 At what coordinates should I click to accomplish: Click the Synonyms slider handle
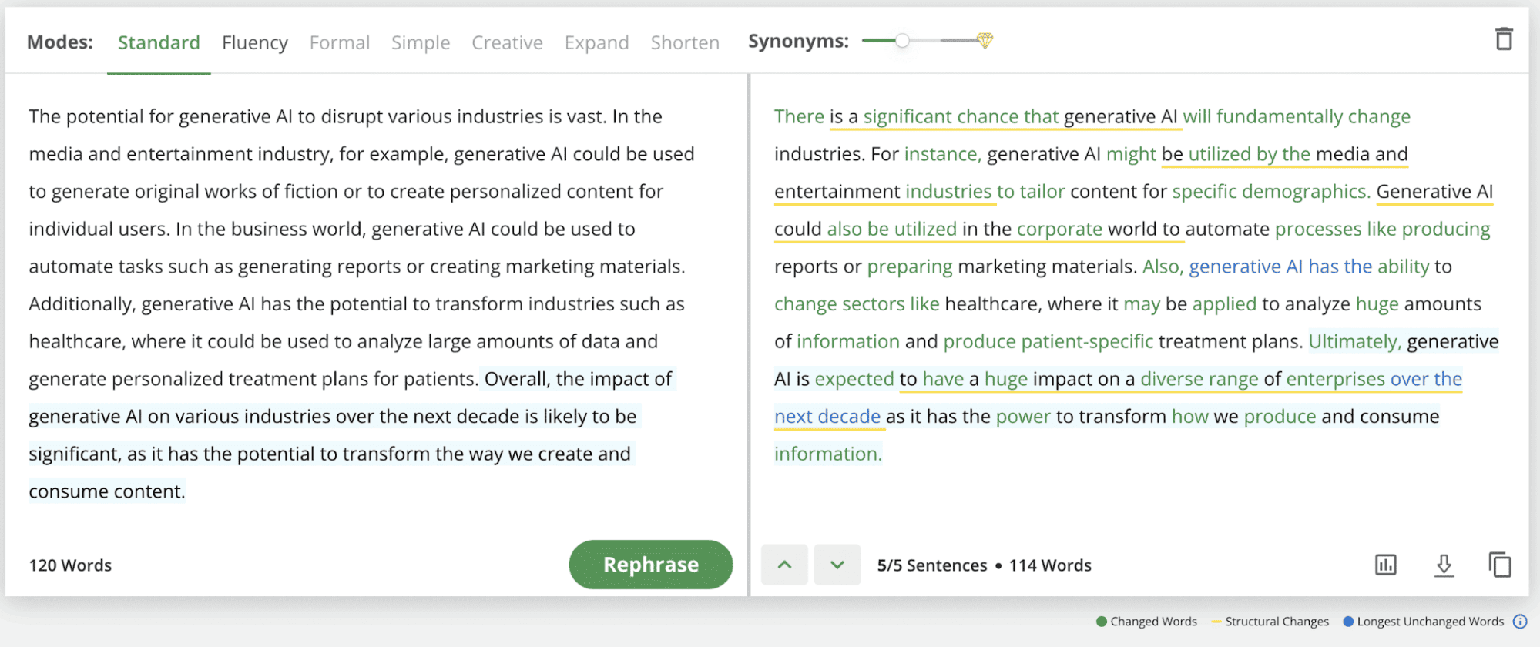pyautogui.click(x=902, y=40)
